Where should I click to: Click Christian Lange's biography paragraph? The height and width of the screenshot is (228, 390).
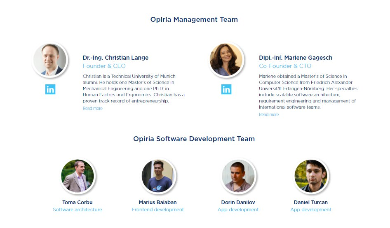134,88
